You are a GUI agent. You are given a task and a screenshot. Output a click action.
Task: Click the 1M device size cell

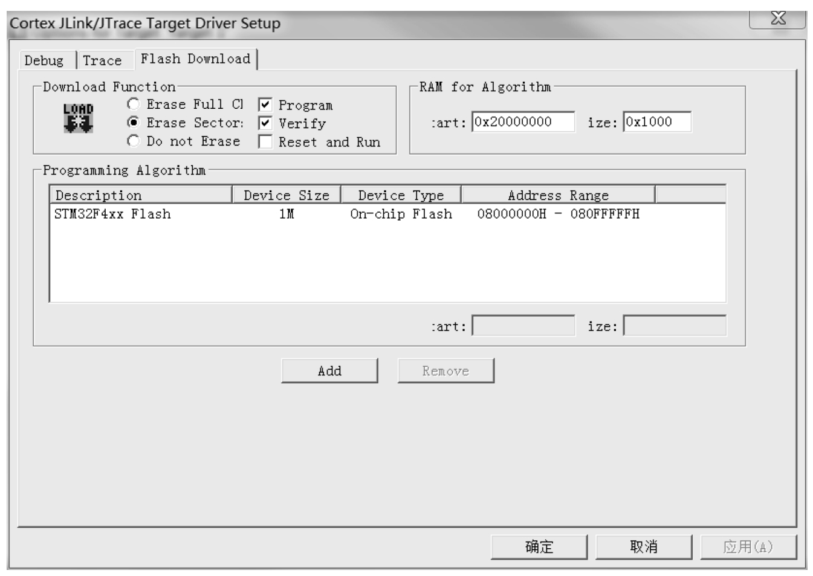[287, 214]
